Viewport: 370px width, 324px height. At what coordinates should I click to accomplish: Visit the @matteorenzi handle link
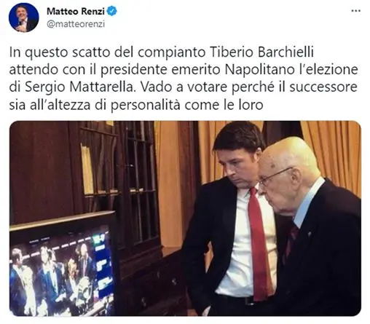tap(76, 24)
